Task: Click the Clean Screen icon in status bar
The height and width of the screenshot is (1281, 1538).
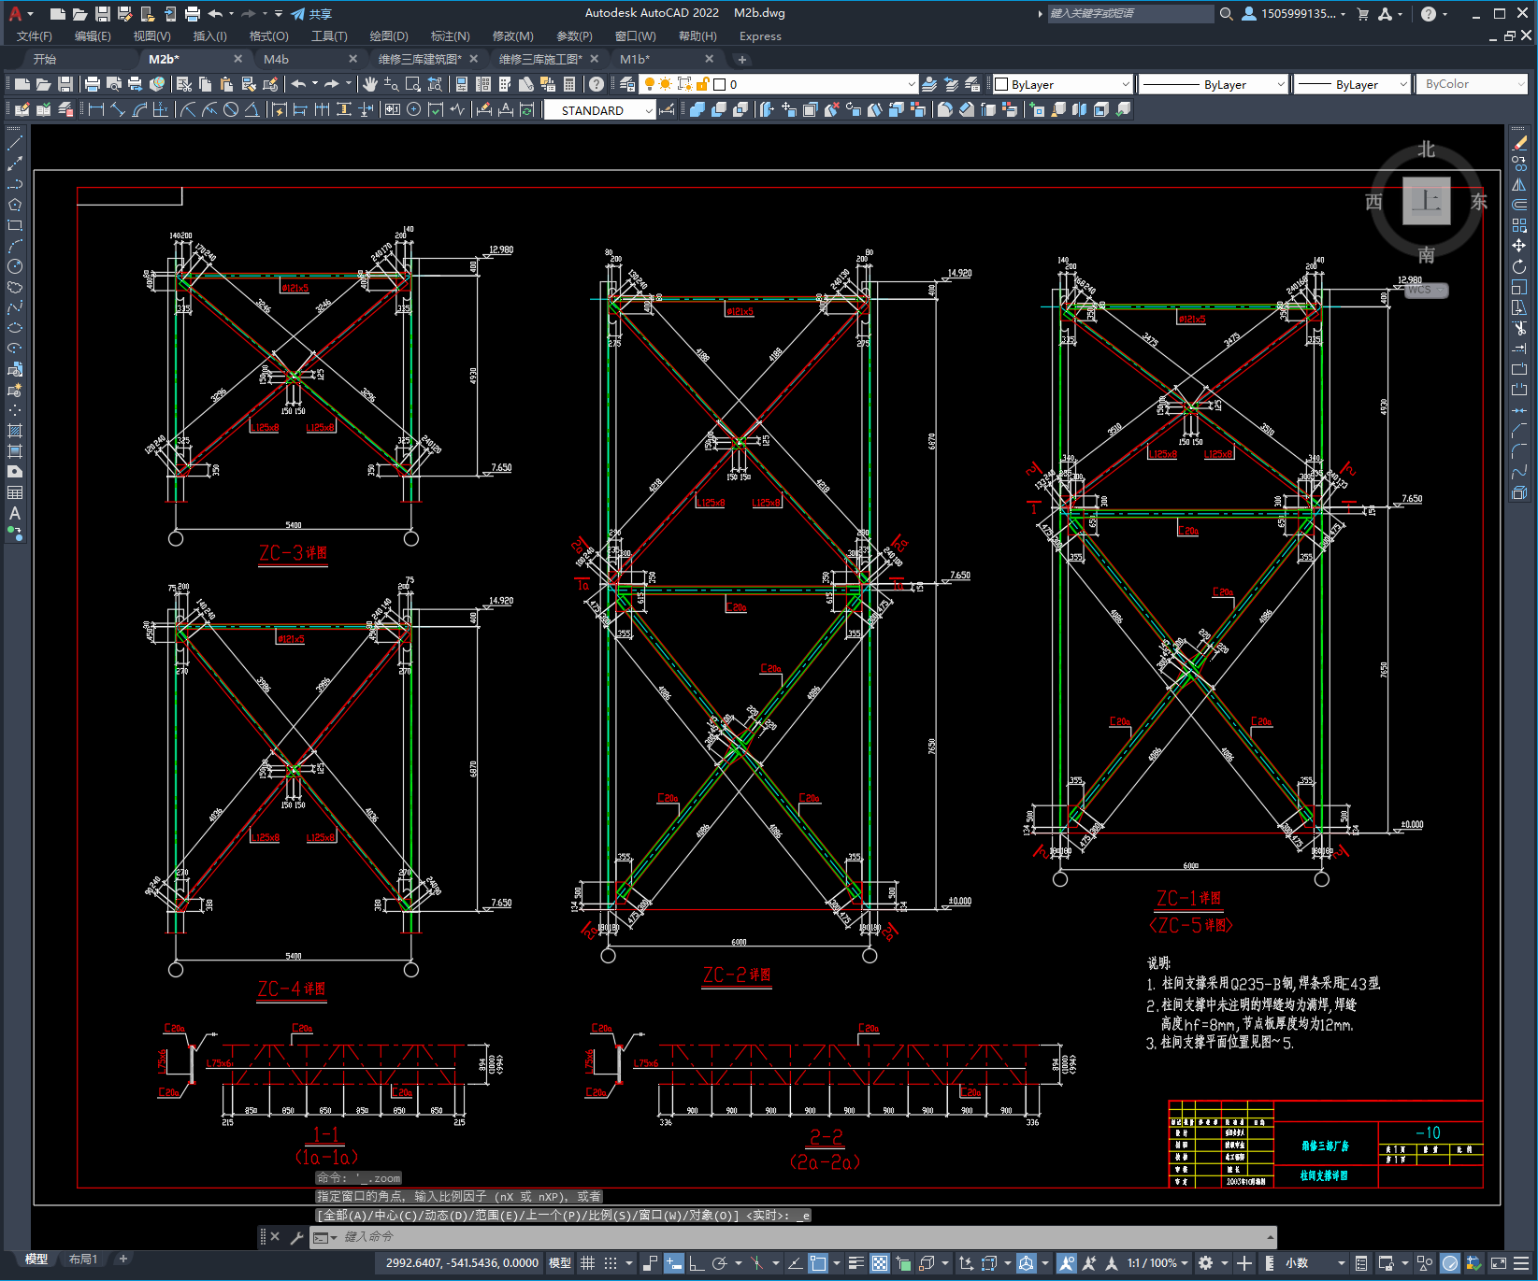Action: coord(1498,1263)
